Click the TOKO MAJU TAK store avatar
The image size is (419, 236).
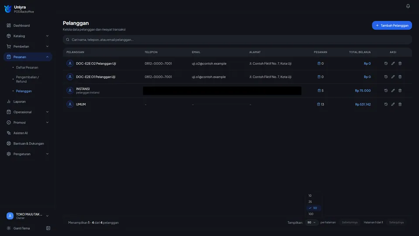click(10, 216)
